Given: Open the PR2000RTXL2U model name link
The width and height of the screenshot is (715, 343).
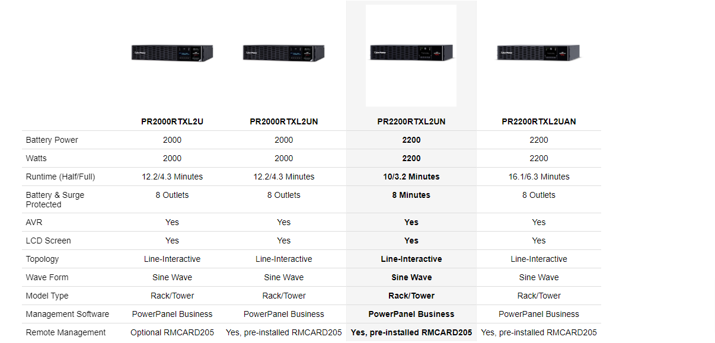Looking at the screenshot, I should click(x=172, y=121).
